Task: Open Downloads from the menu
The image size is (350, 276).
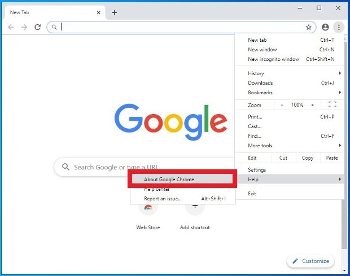Action: click(290, 83)
